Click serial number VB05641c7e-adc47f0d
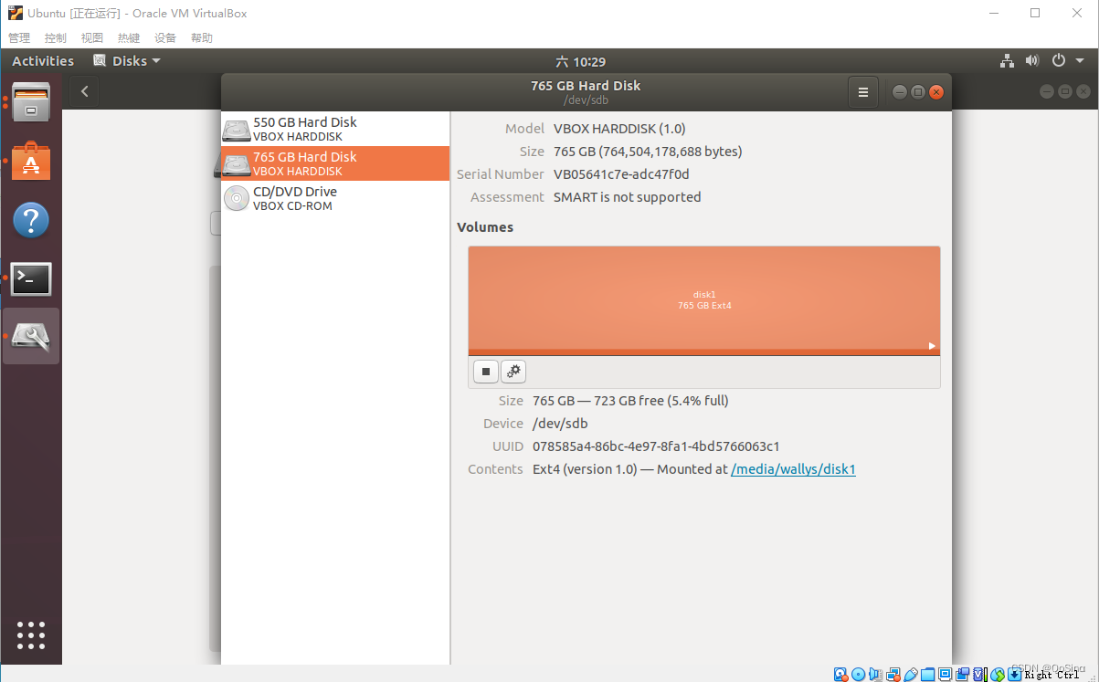The height and width of the screenshot is (682, 1099). coord(621,174)
